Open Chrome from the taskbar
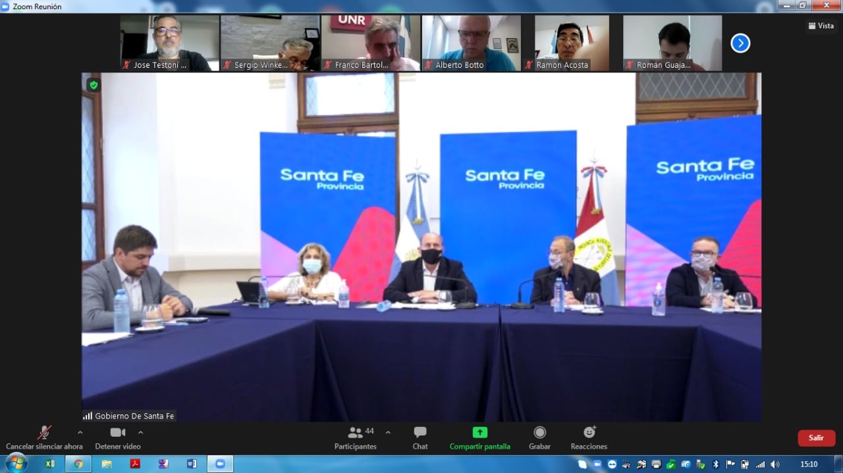 (x=78, y=464)
